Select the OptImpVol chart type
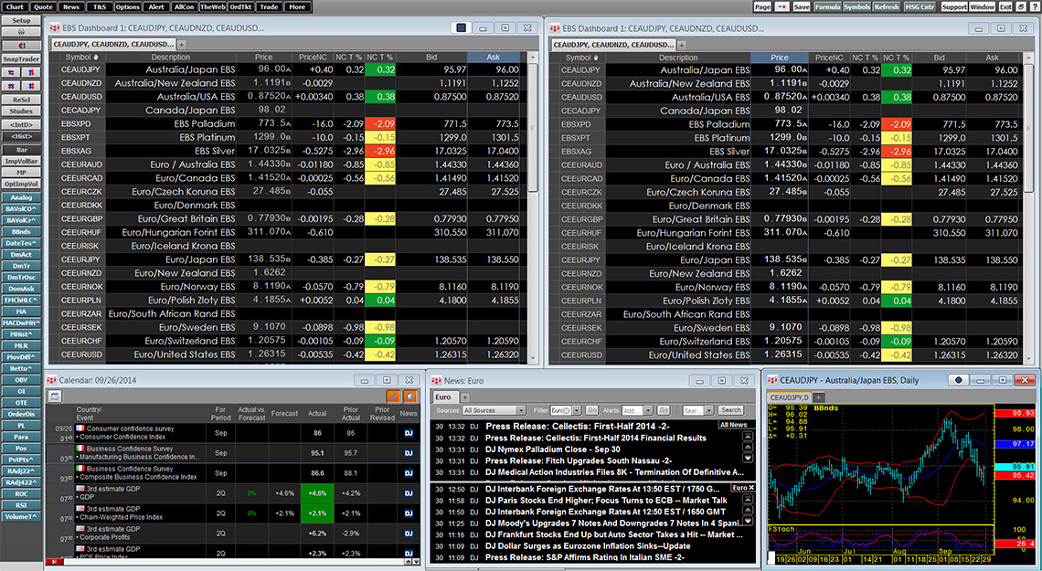The width and height of the screenshot is (1042, 571). (x=21, y=184)
